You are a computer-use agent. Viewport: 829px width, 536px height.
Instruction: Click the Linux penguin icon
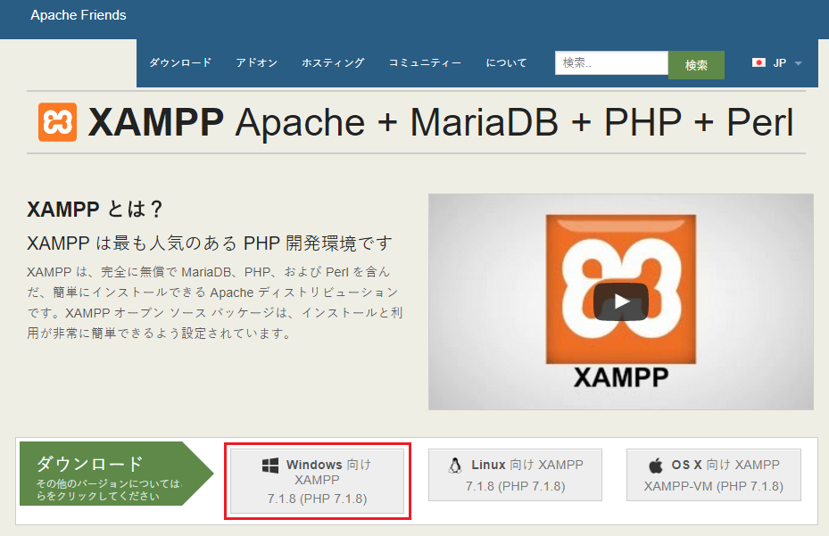[455, 466]
